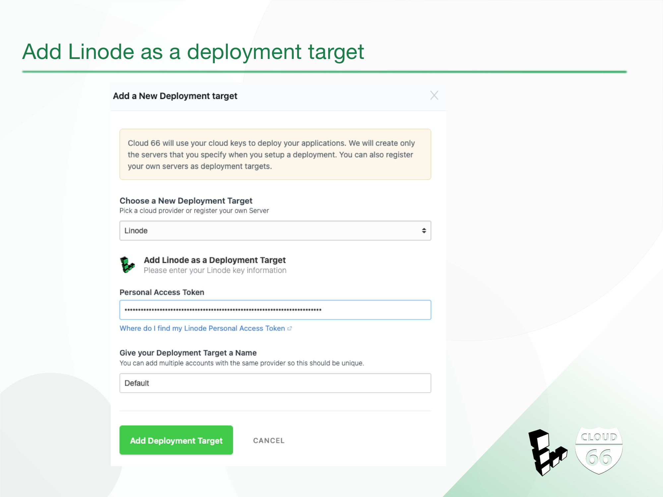
Task: Click the "Give your Deployment Target a Name" label
Action: (x=188, y=353)
